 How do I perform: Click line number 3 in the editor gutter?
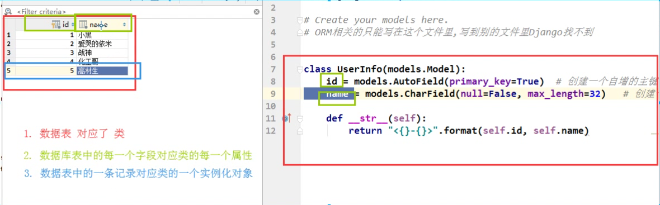pos(272,20)
